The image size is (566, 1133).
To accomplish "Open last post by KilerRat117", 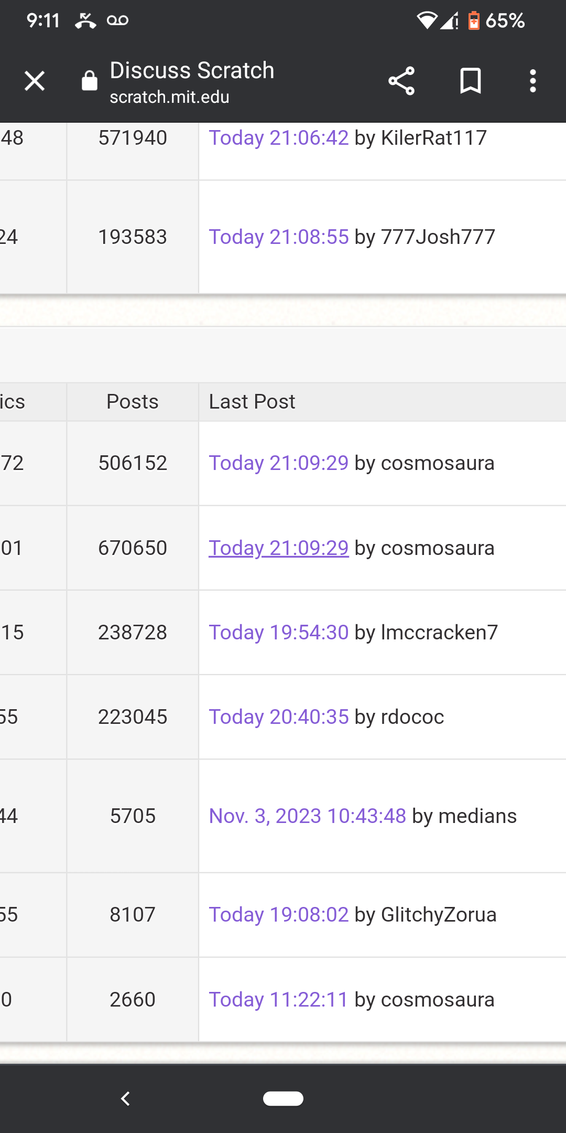I will (x=278, y=138).
